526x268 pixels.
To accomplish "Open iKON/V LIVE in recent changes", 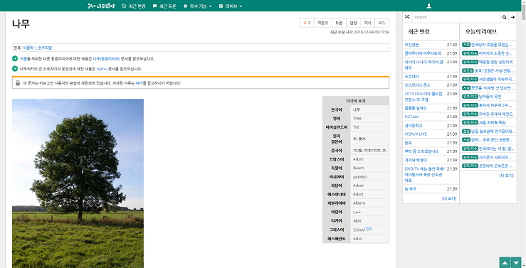I will point(416,134).
